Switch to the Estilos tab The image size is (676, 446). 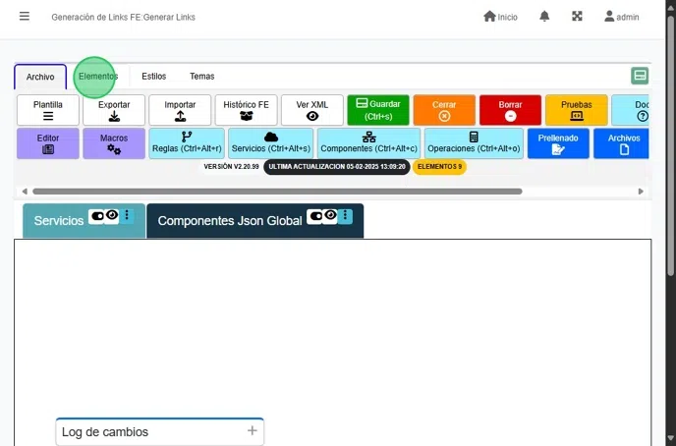pos(154,77)
